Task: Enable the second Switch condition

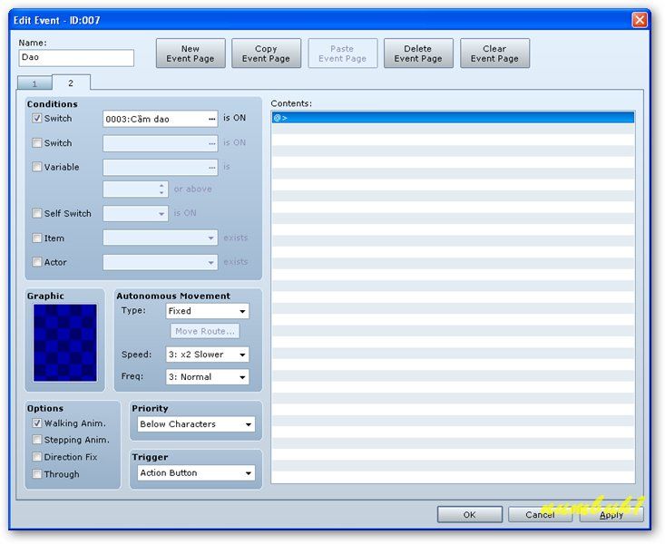Action: click(x=37, y=143)
